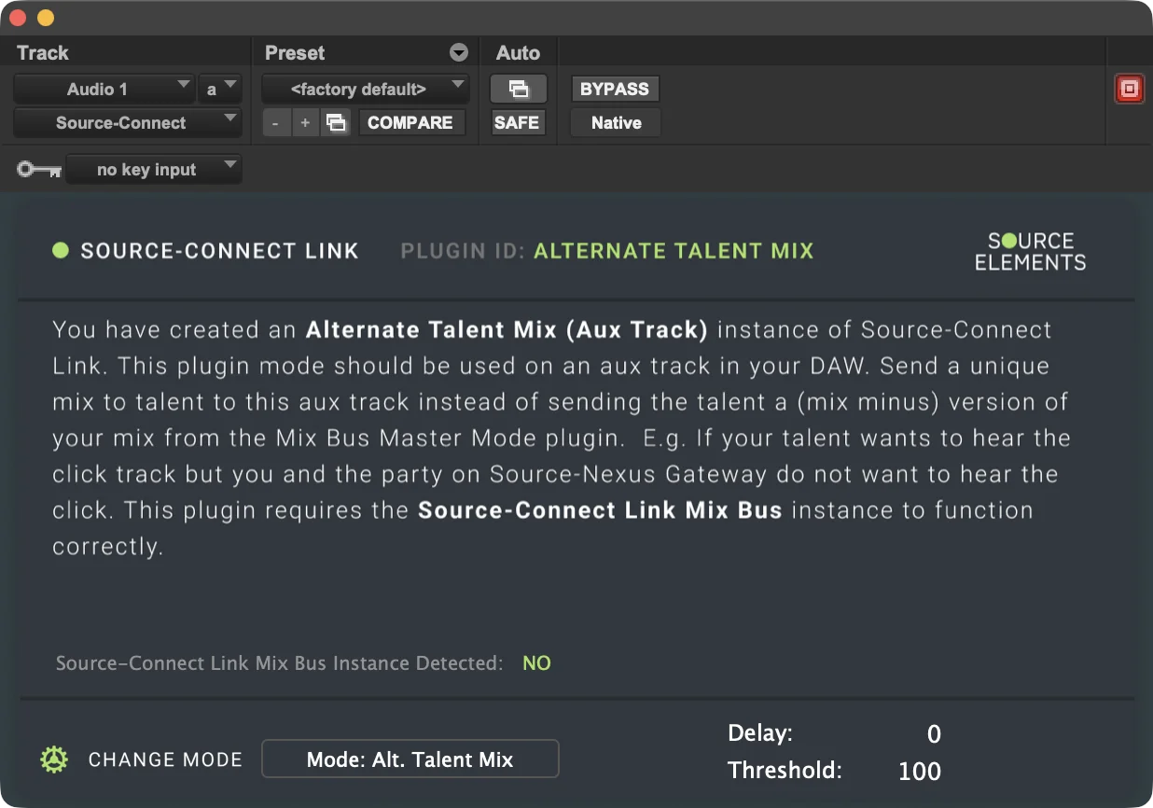
Task: Click the red target button in plugin header
Action: [x=1129, y=90]
